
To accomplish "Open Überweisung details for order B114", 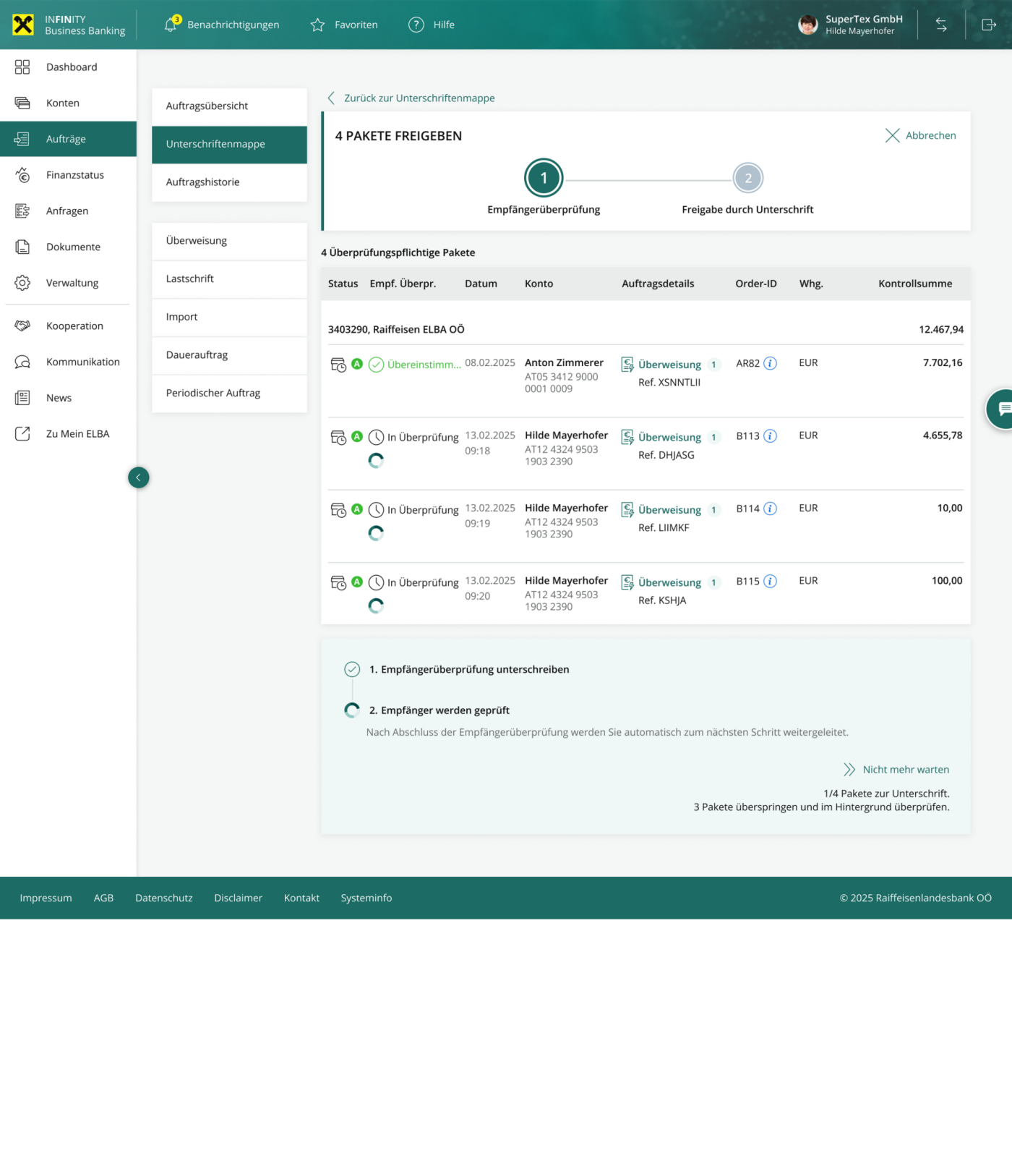I will (x=669, y=510).
